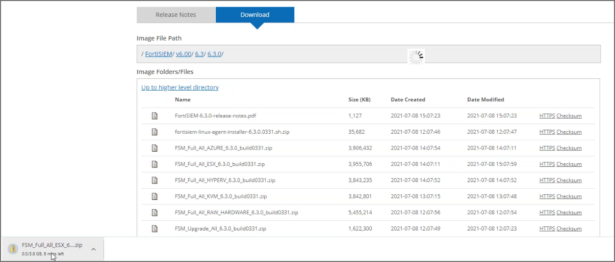Screen dimensions: 615x262
Task: Click file icon for FSM_Full_All_ESX zip
Action: tap(155, 164)
